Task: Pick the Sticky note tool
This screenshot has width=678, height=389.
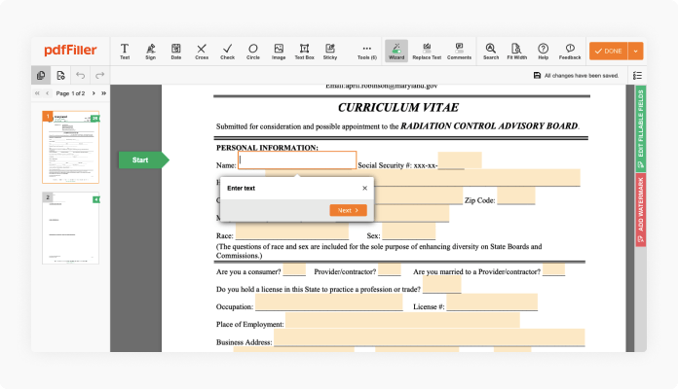Action: [330, 51]
